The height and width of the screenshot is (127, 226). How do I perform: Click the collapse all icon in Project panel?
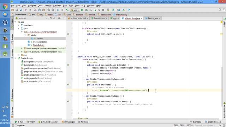click(x=54, y=18)
